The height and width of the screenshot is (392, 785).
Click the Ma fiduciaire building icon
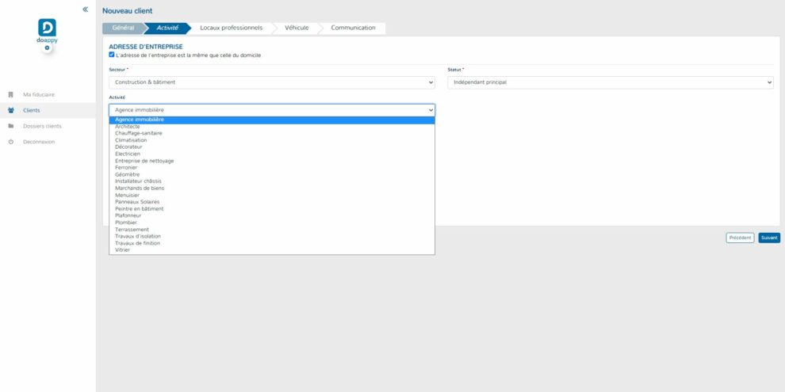tap(11, 95)
